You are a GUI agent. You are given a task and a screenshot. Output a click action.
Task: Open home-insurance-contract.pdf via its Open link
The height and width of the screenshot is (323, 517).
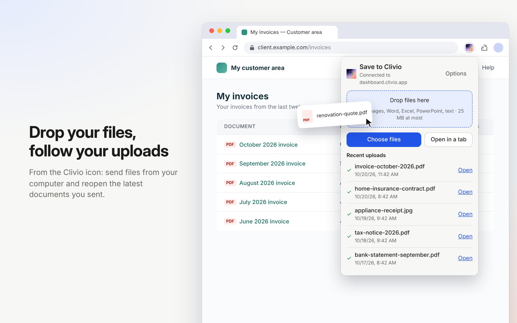click(x=465, y=192)
